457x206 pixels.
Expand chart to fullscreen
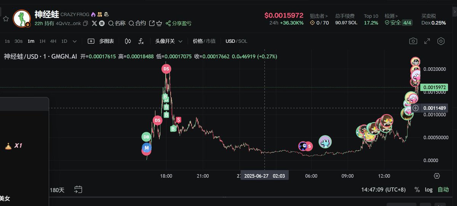pos(427,41)
